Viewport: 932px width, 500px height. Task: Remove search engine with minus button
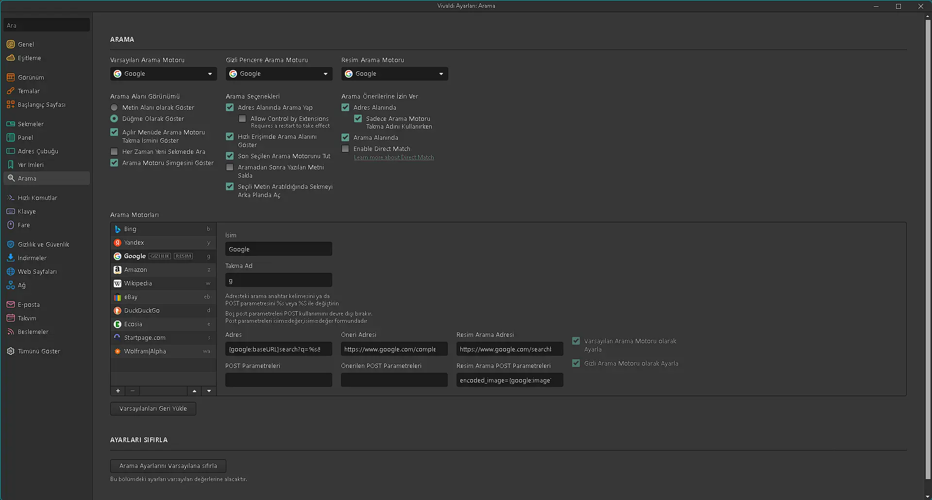pyautogui.click(x=133, y=391)
